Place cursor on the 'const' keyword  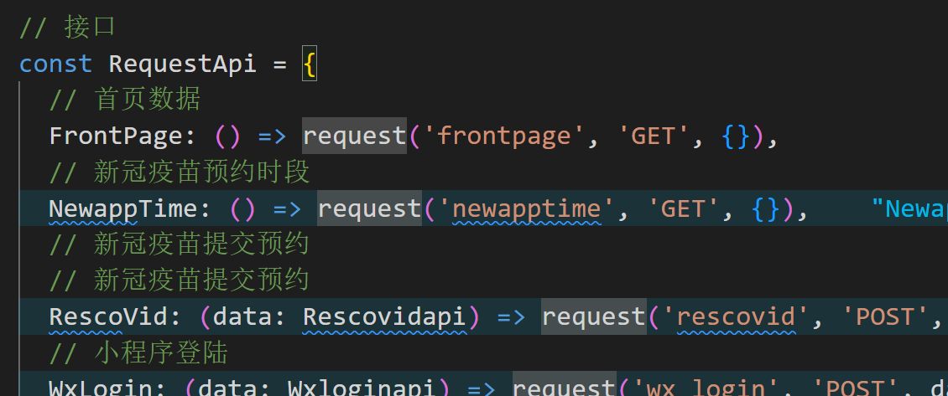pos(55,64)
